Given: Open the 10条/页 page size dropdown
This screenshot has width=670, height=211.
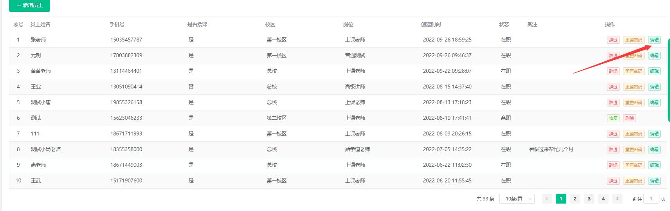Looking at the screenshot, I should tap(517, 199).
